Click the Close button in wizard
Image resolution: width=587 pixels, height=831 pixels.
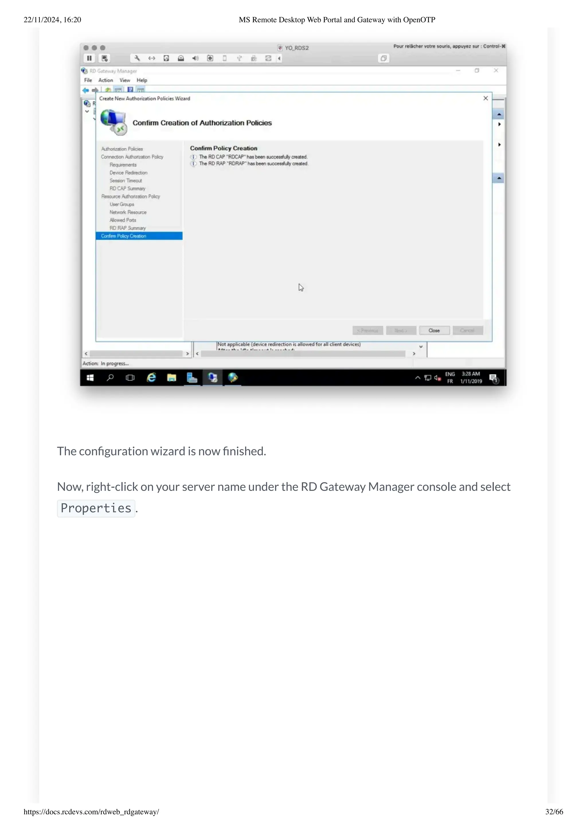click(x=434, y=330)
